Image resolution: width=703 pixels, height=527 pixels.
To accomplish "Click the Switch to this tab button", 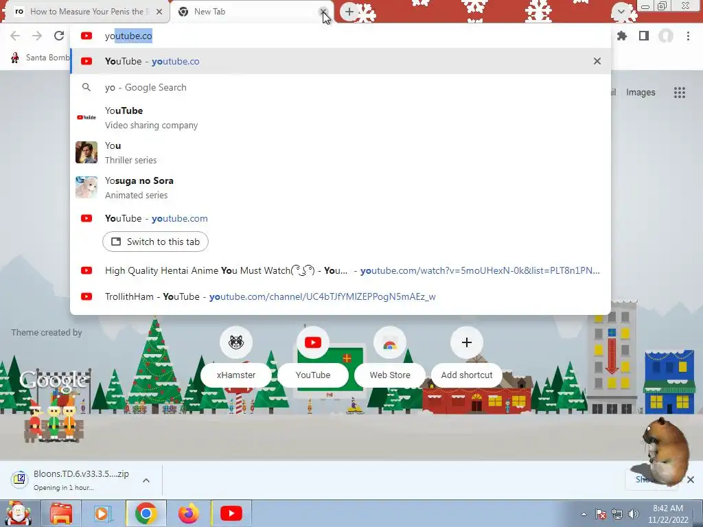I will coord(155,242).
